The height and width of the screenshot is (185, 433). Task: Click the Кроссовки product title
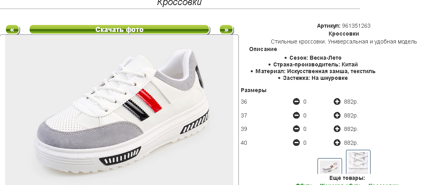click(x=344, y=34)
